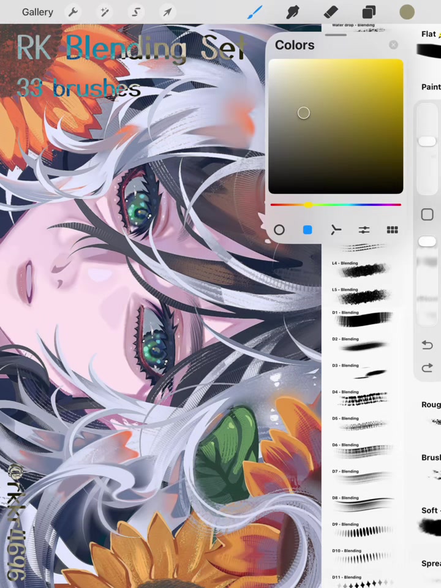Undo the last action
This screenshot has width=441, height=588.
[x=427, y=345]
